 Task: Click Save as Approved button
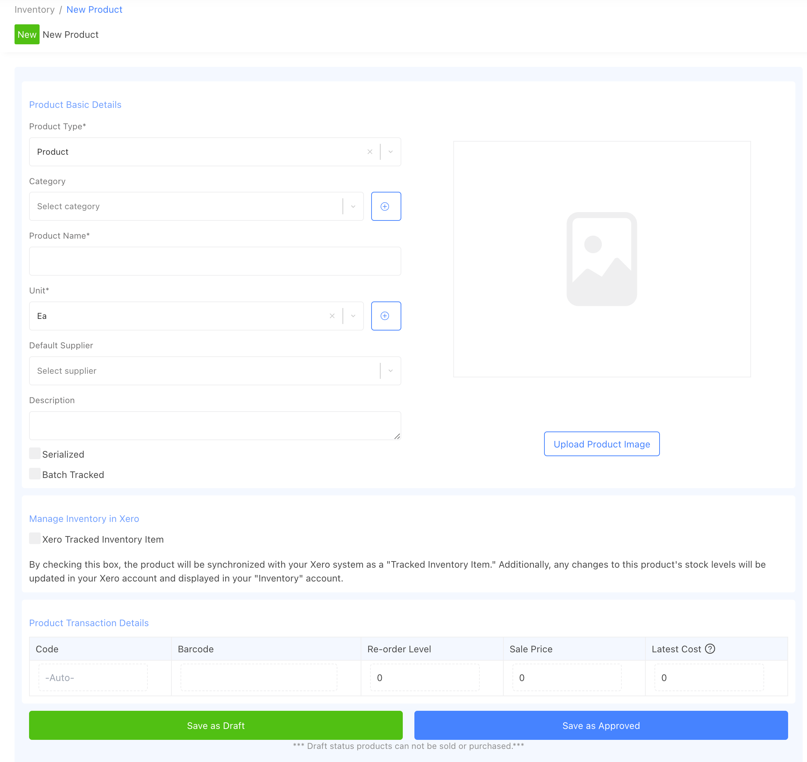pyautogui.click(x=601, y=725)
